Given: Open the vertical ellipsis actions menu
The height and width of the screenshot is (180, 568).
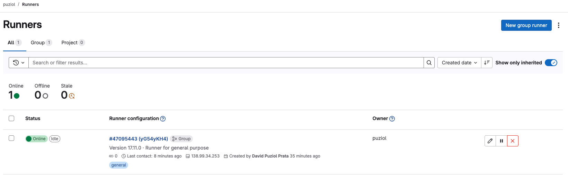Looking at the screenshot, I should (559, 25).
